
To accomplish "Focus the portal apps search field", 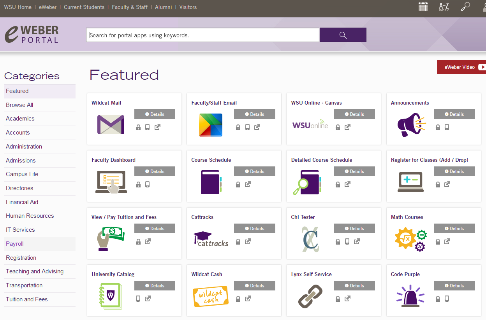I will point(202,35).
